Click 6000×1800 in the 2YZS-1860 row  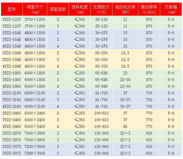coord(35,73)
